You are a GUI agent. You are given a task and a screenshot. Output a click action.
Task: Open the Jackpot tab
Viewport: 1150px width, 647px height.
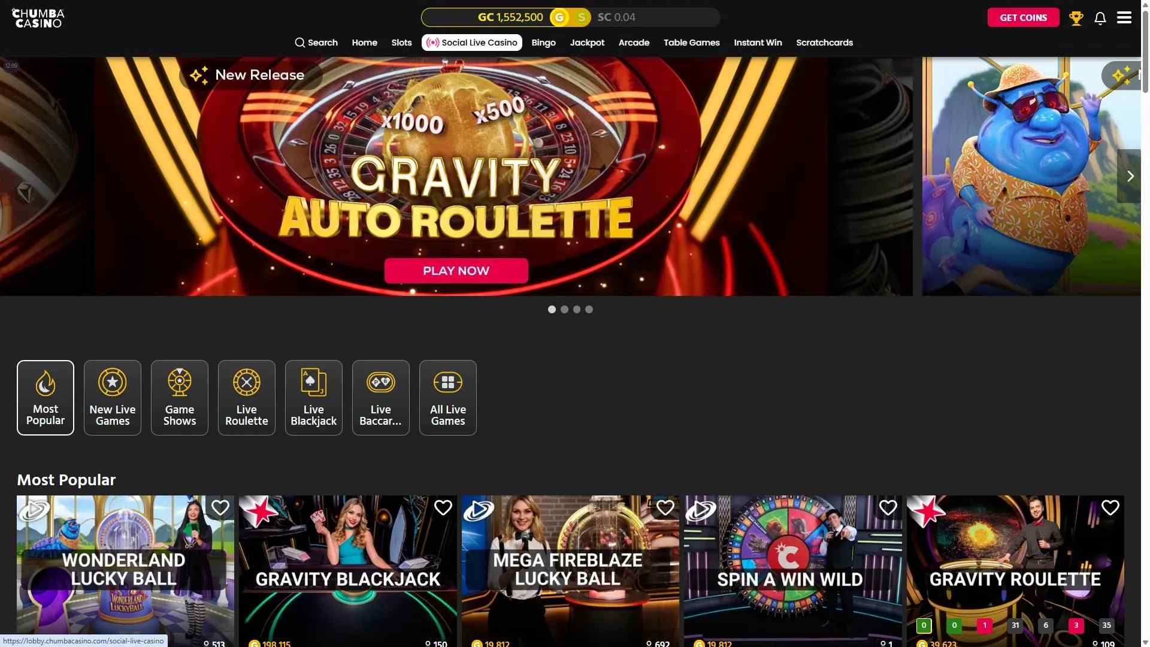pos(587,43)
